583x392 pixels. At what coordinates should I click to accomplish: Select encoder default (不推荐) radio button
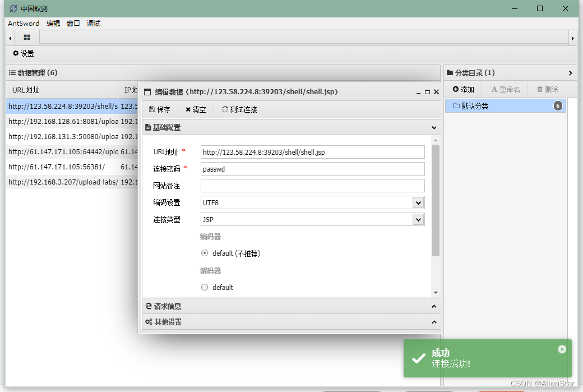tap(205, 253)
